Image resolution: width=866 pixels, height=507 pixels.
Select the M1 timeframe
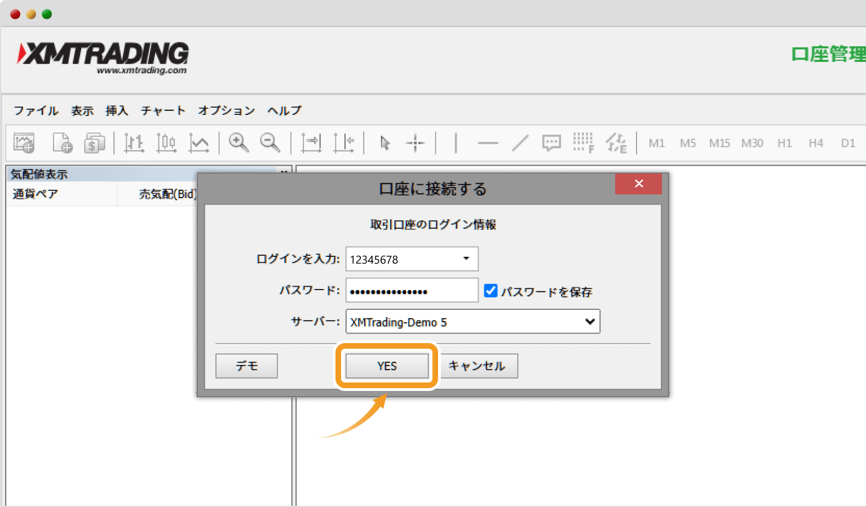[x=657, y=143]
